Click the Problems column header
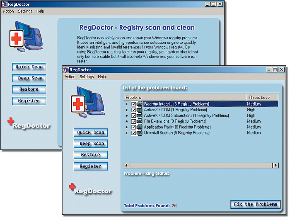This screenshot has height=218, width=290. (x=185, y=97)
